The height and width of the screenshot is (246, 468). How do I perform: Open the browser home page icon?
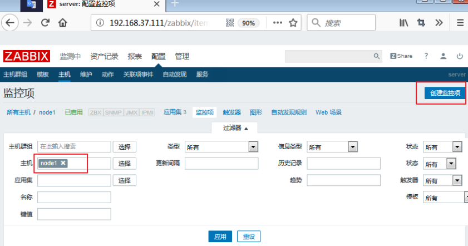(63, 23)
